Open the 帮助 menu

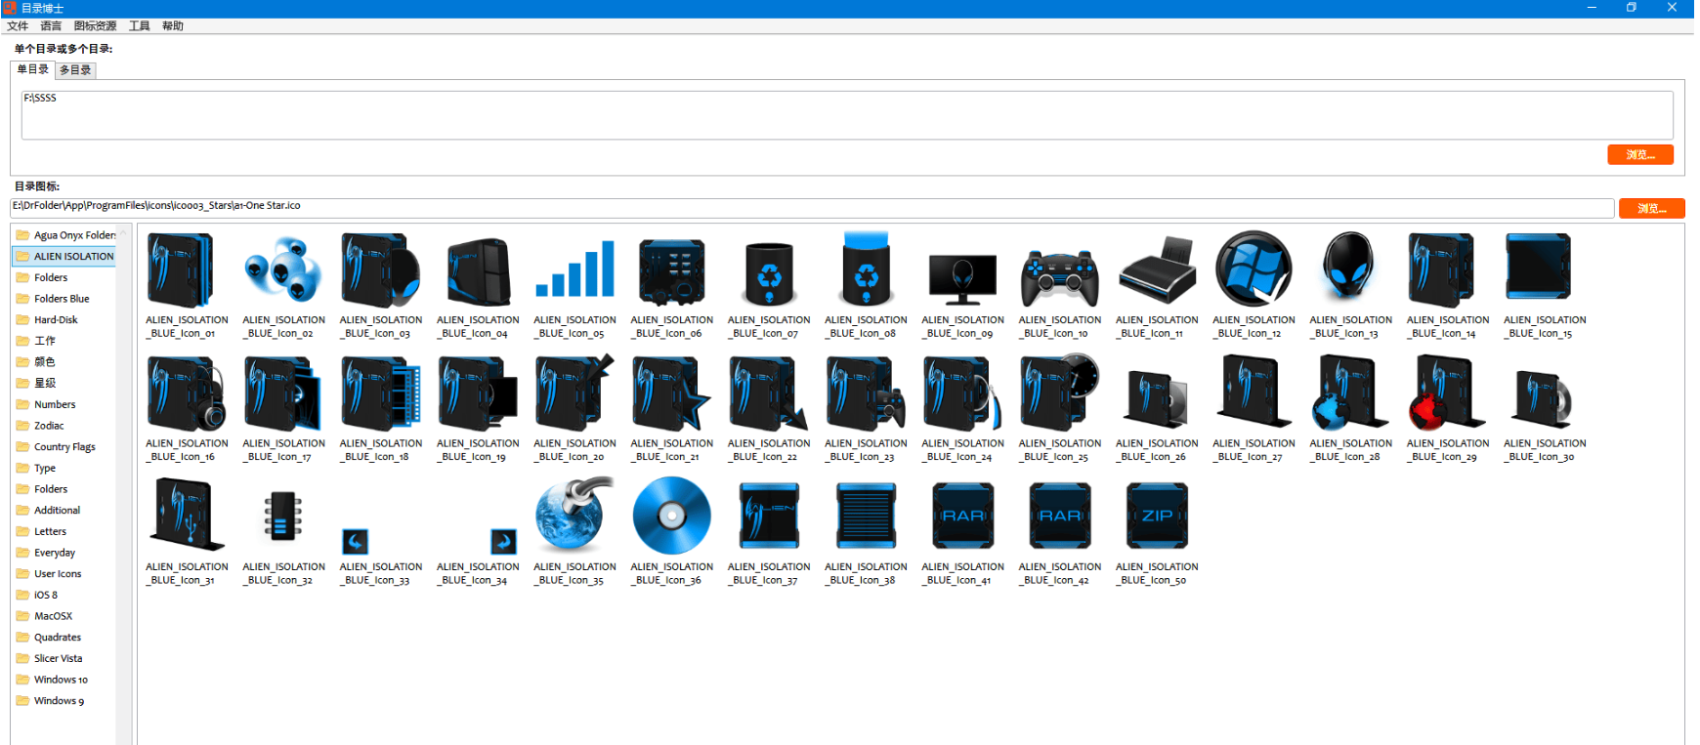(x=173, y=26)
